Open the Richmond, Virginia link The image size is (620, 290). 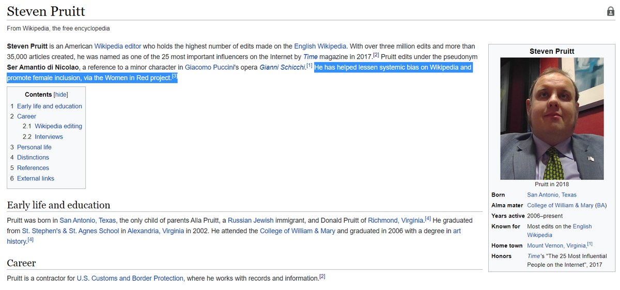click(x=395, y=220)
